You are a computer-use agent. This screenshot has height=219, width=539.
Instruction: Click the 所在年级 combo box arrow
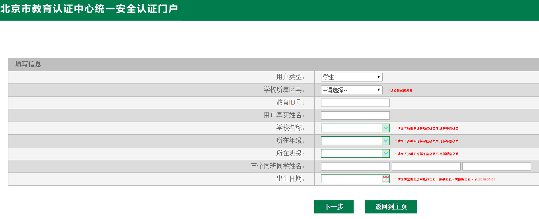click(x=386, y=141)
